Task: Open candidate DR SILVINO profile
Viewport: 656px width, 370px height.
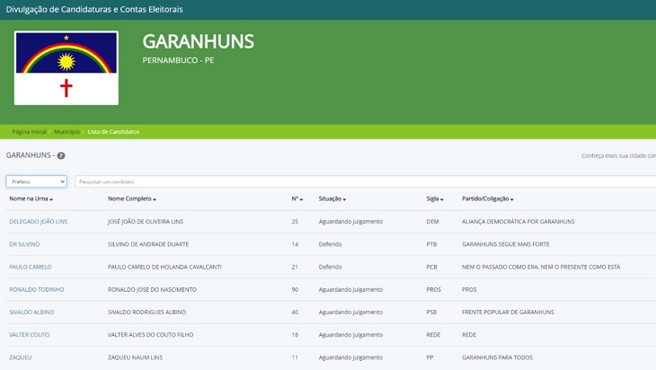Action: pos(24,244)
